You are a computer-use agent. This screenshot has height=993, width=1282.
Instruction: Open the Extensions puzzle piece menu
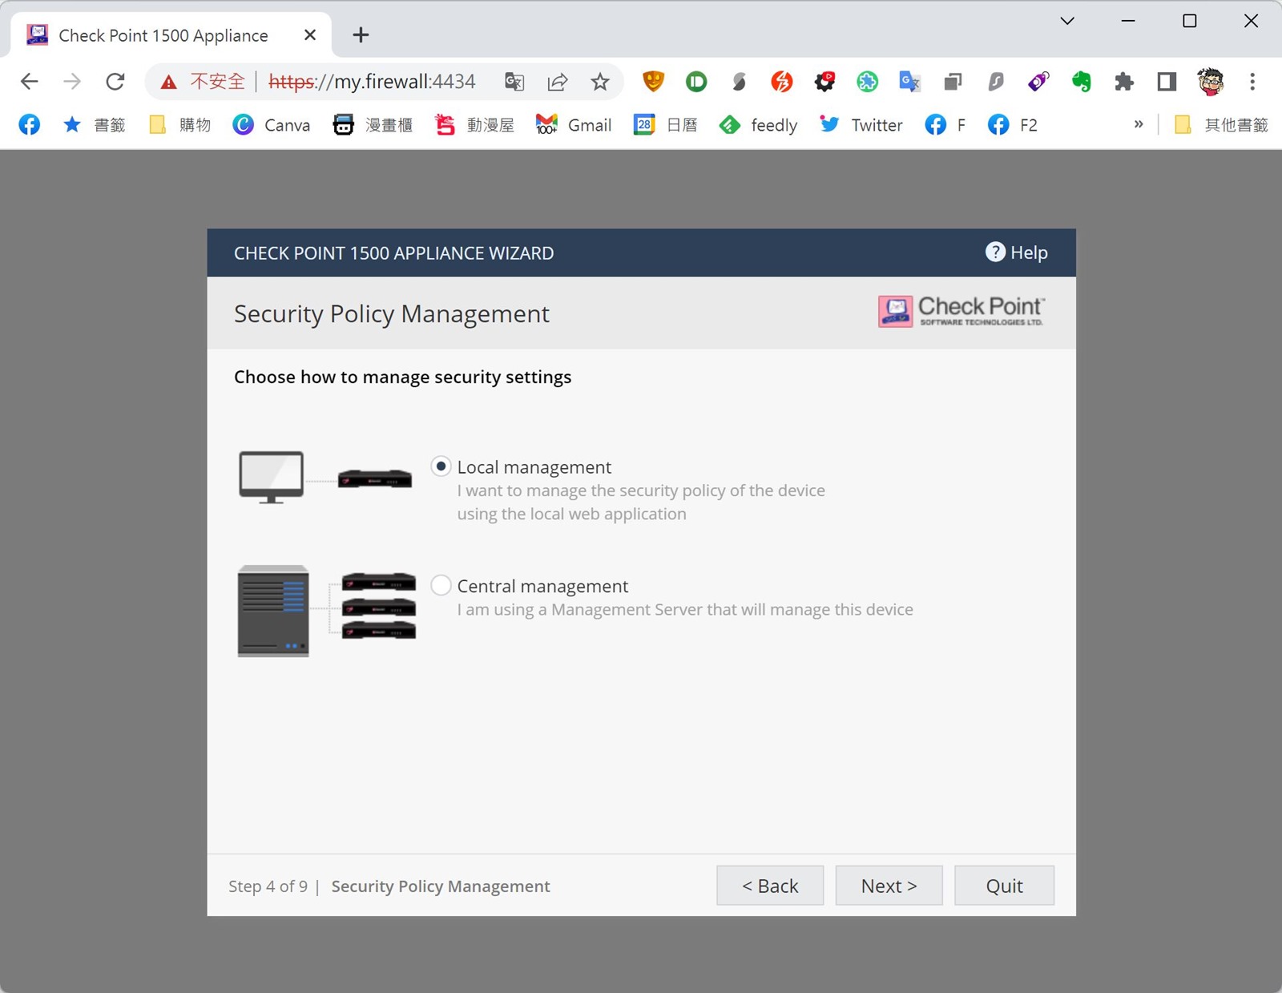coord(1124,82)
